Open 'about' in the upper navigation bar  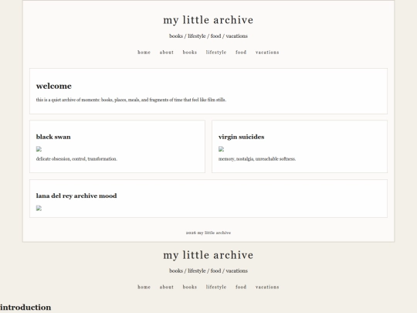point(167,53)
